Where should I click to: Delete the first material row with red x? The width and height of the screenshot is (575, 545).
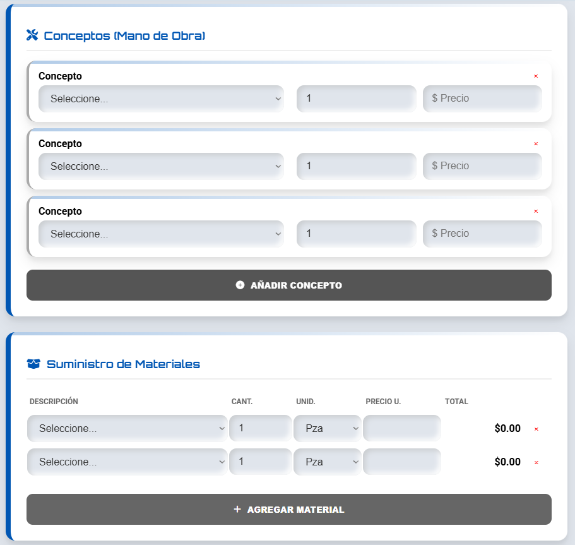pos(536,429)
